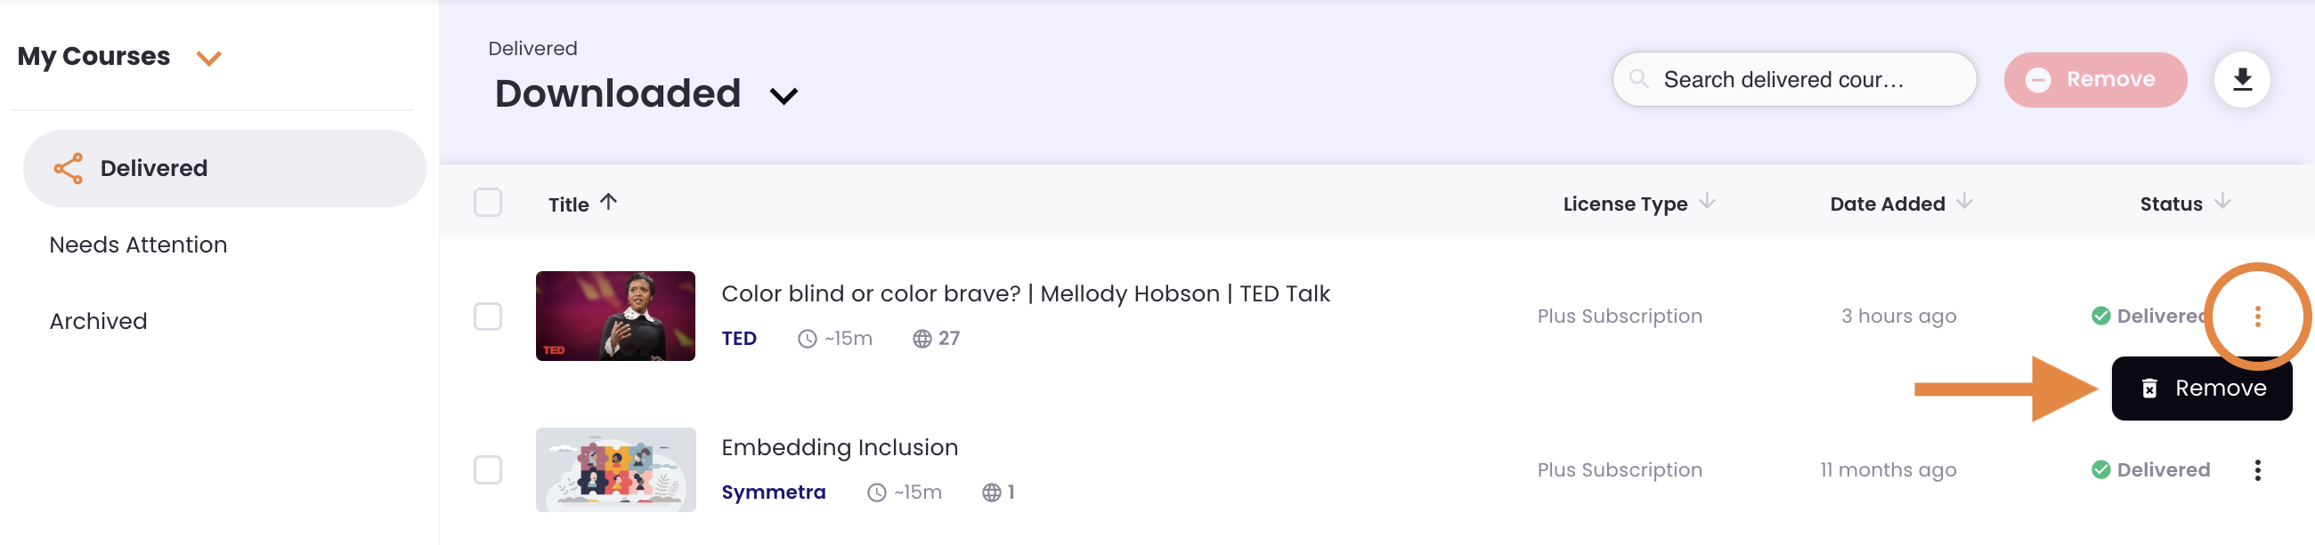The image size is (2315, 545).
Task: Click the Delivered share icon in sidebar
Action: click(69, 169)
